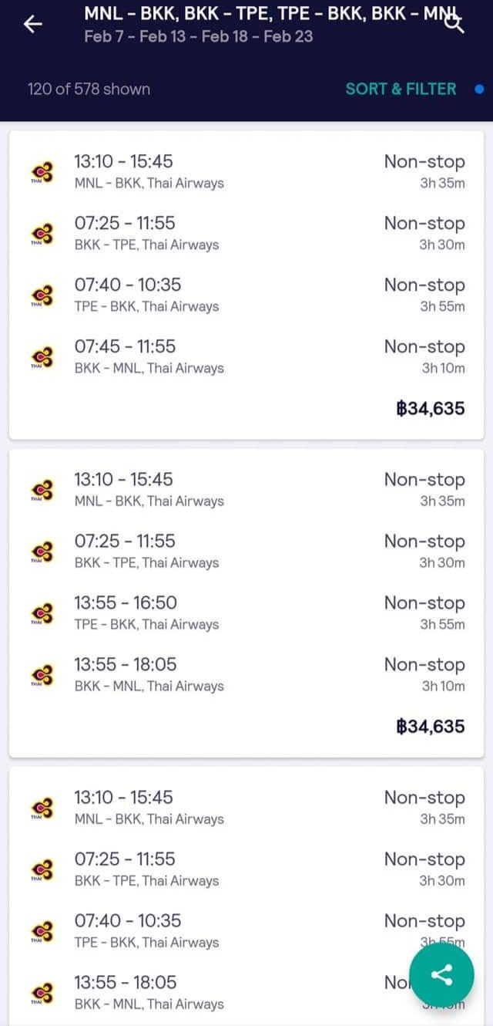
Task: Tap Thai Airways logo beside 13:55 - 16:50 flight
Action: point(42,613)
